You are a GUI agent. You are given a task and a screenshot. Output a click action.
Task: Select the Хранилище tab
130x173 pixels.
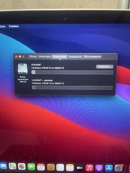(59, 57)
